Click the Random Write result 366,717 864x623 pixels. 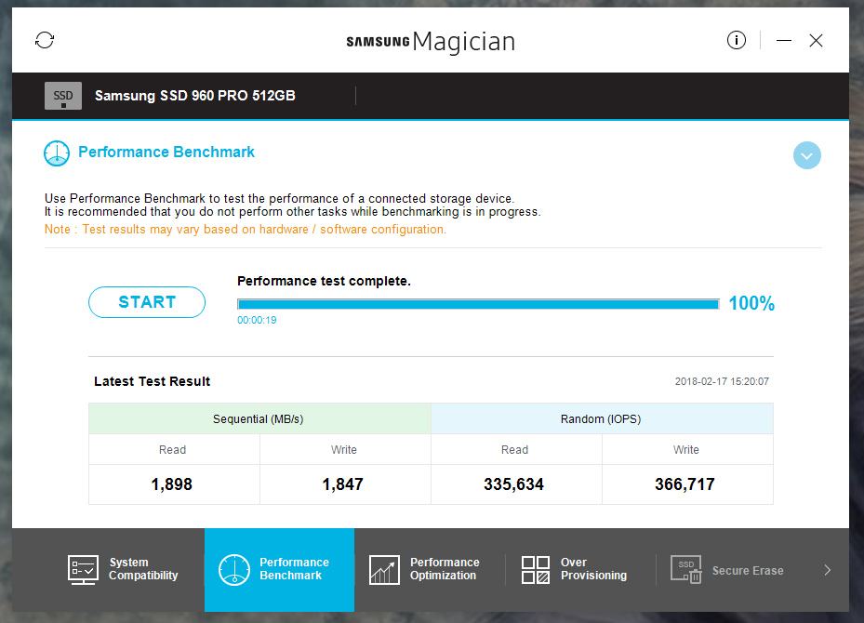[685, 484]
